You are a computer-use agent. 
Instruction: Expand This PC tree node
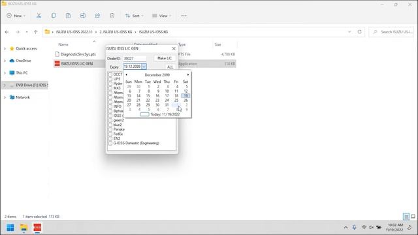[x=5, y=72]
